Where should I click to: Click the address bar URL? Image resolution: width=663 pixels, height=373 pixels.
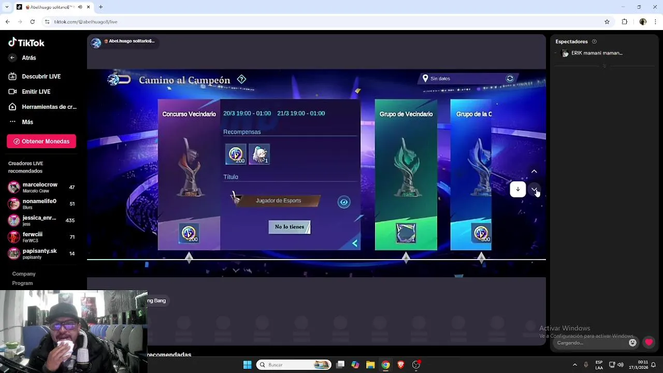(85, 22)
